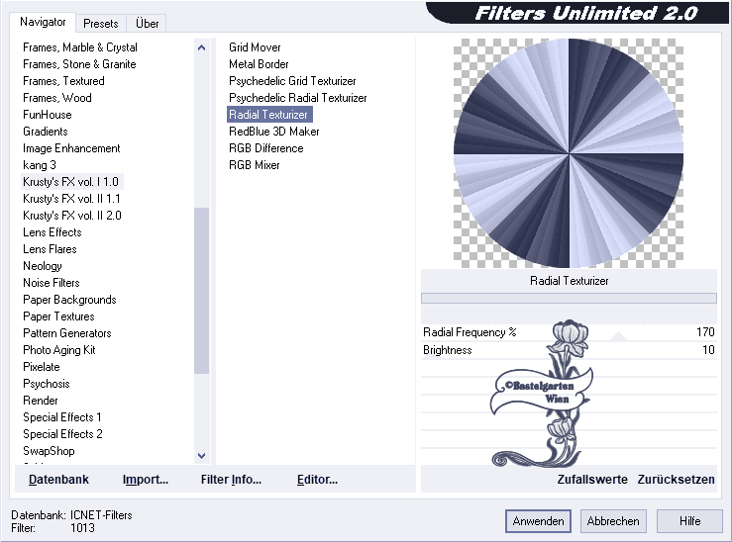Click the Radial Frequency value 170
The width and height of the screenshot is (732, 542).
click(x=705, y=332)
